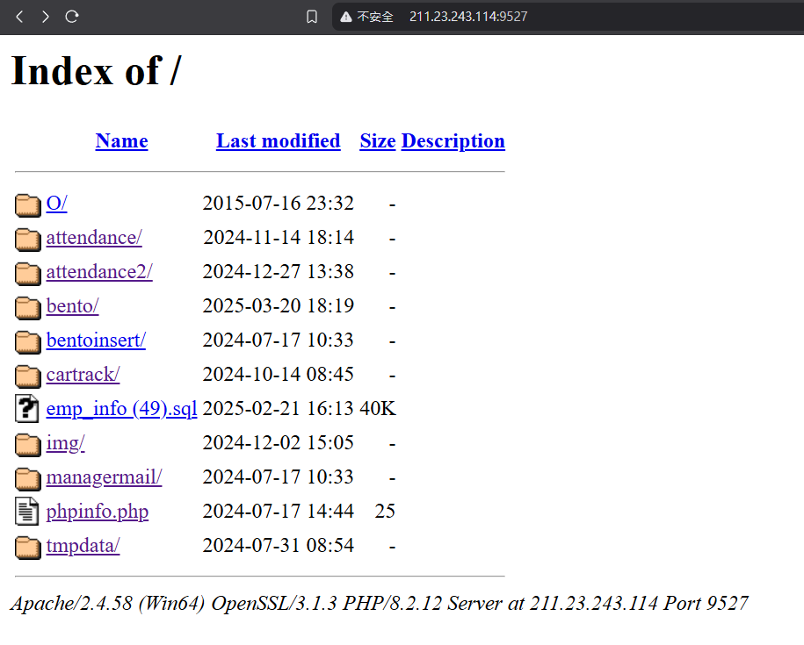Click the Apache server signature footer text
The width and height of the screenshot is (804, 645).
pyautogui.click(x=380, y=604)
